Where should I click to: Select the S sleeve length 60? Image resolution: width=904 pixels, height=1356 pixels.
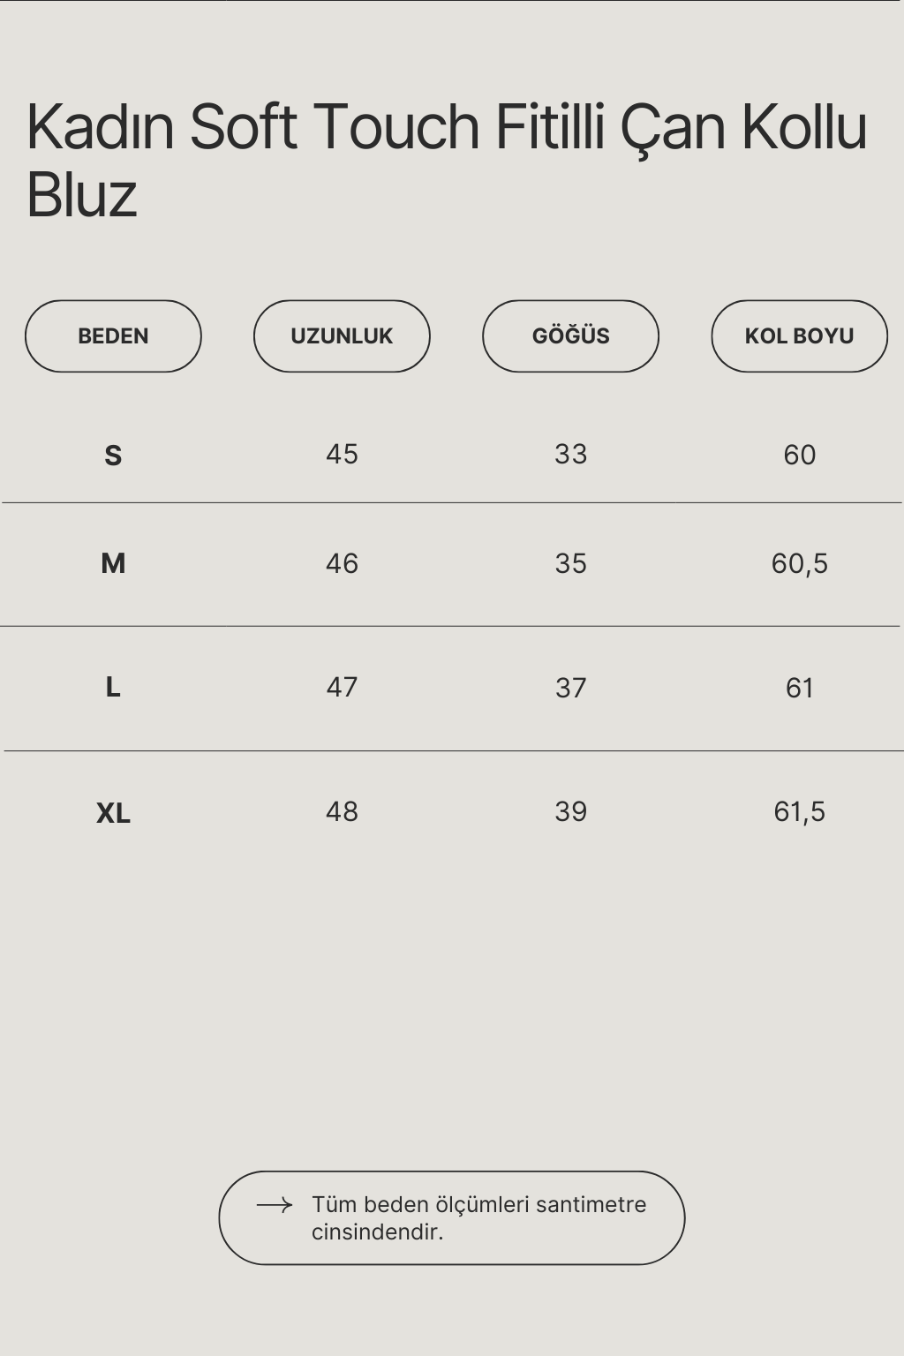click(799, 456)
